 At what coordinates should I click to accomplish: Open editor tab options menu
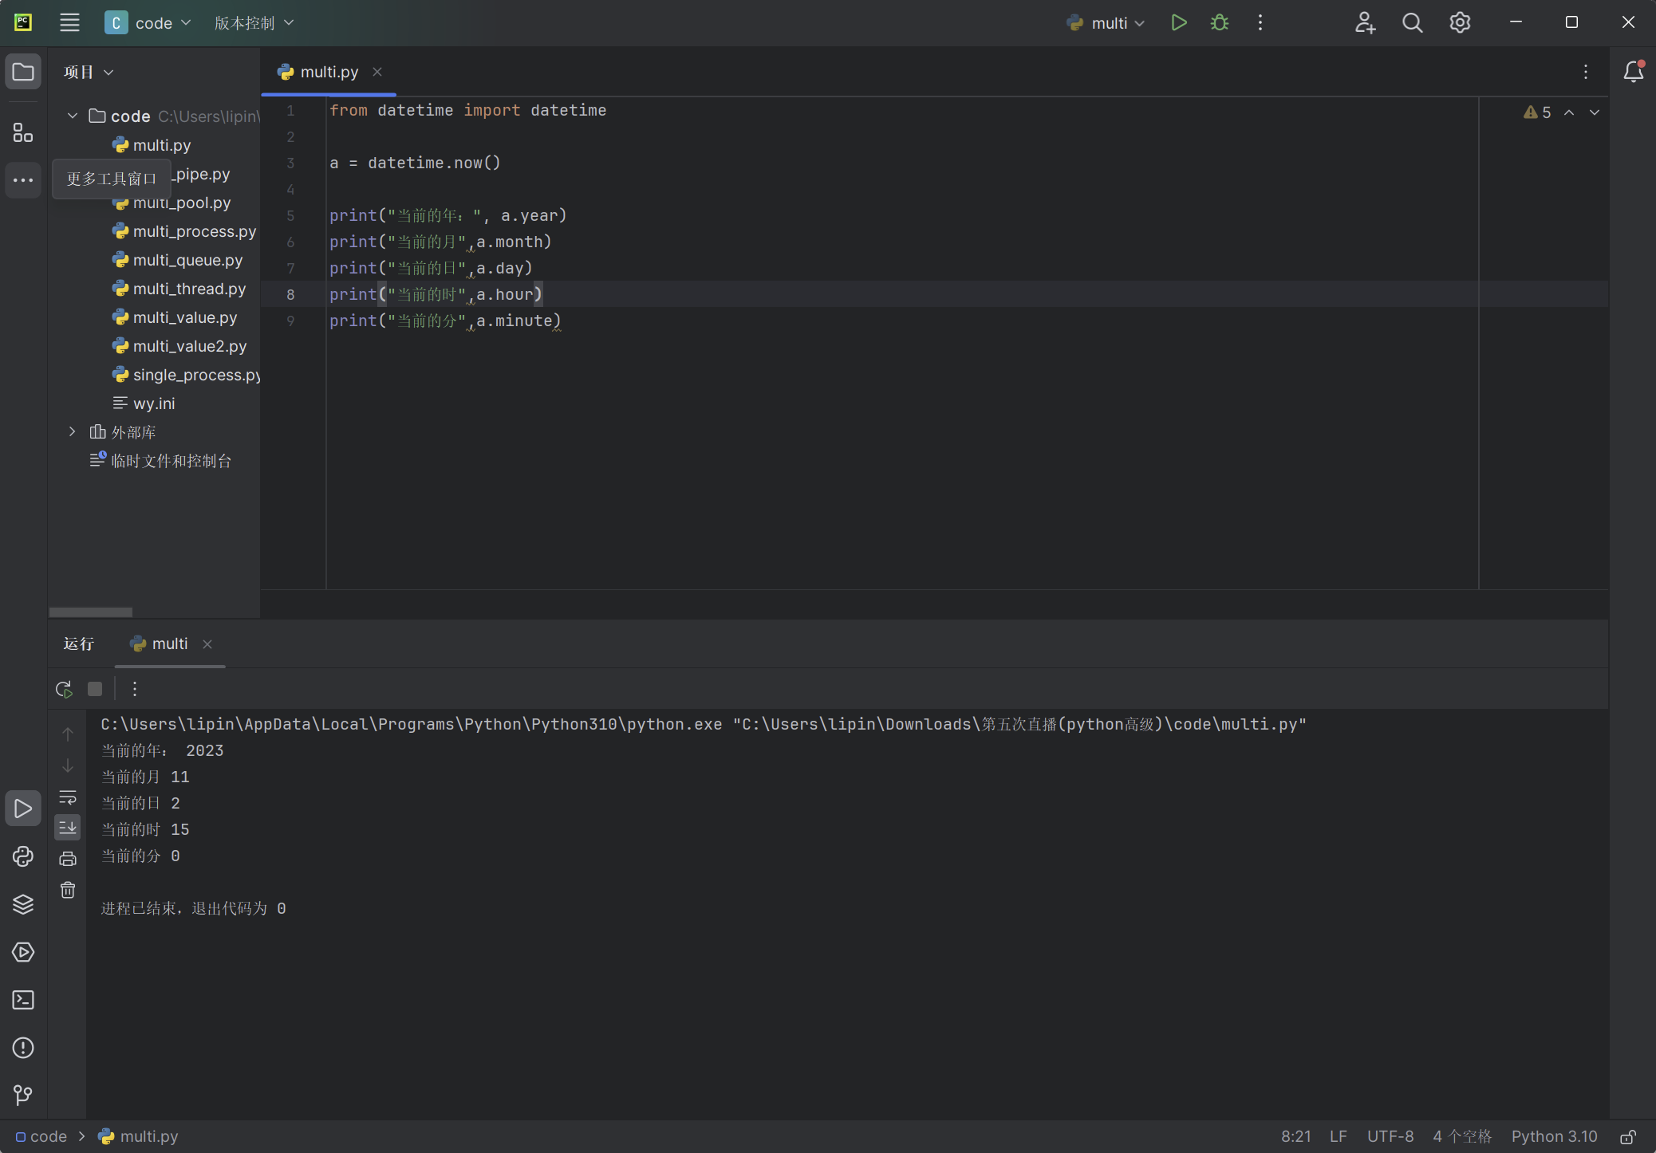[x=1586, y=72]
